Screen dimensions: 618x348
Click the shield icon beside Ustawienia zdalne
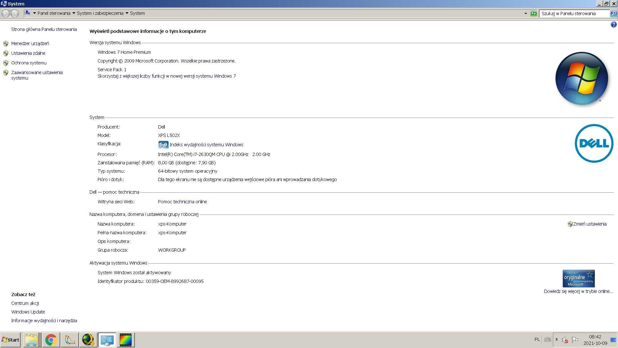[6, 53]
